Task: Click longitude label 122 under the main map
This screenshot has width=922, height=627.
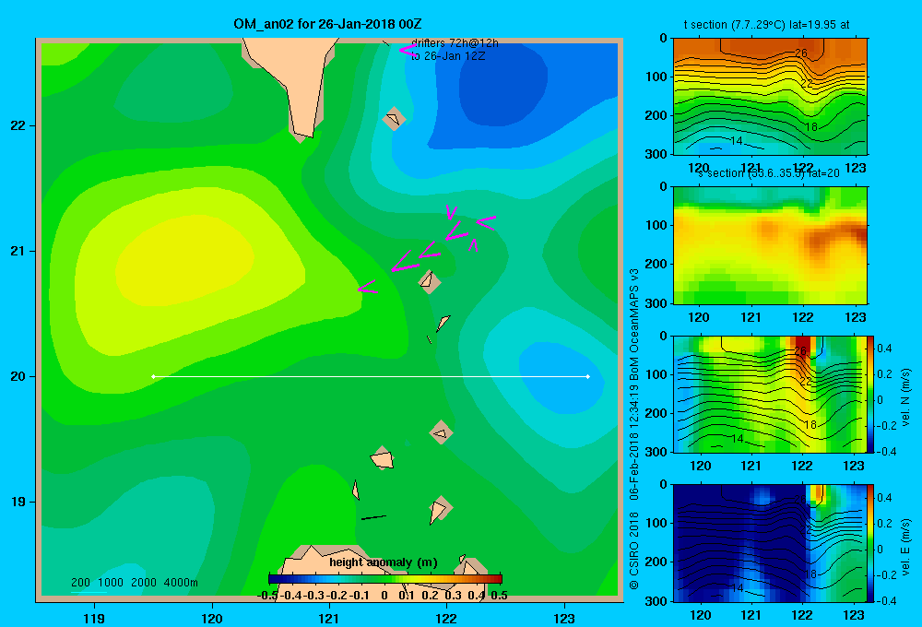Action: point(446,618)
